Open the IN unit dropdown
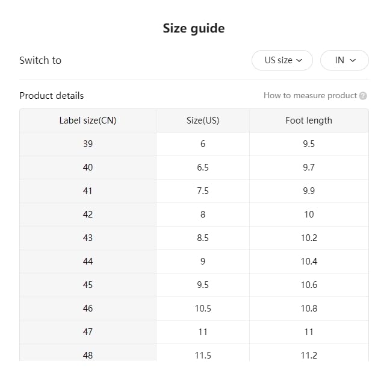The height and width of the screenshot is (379, 372). point(344,60)
